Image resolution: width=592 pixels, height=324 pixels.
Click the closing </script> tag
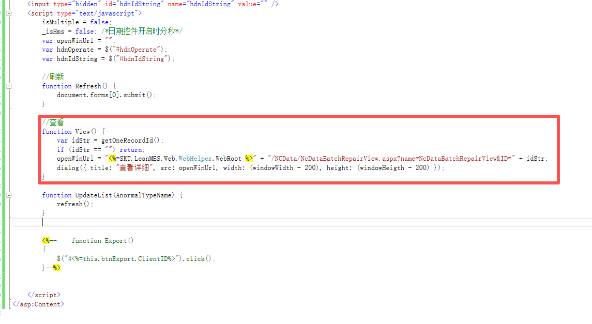coord(44,295)
